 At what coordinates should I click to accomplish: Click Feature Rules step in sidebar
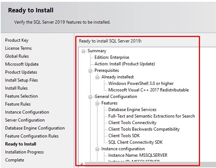[x=18, y=104]
